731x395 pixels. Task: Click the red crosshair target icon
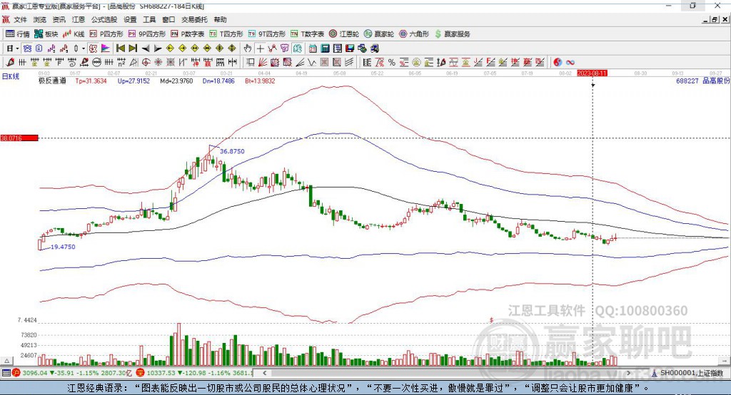pyautogui.click(x=146, y=62)
